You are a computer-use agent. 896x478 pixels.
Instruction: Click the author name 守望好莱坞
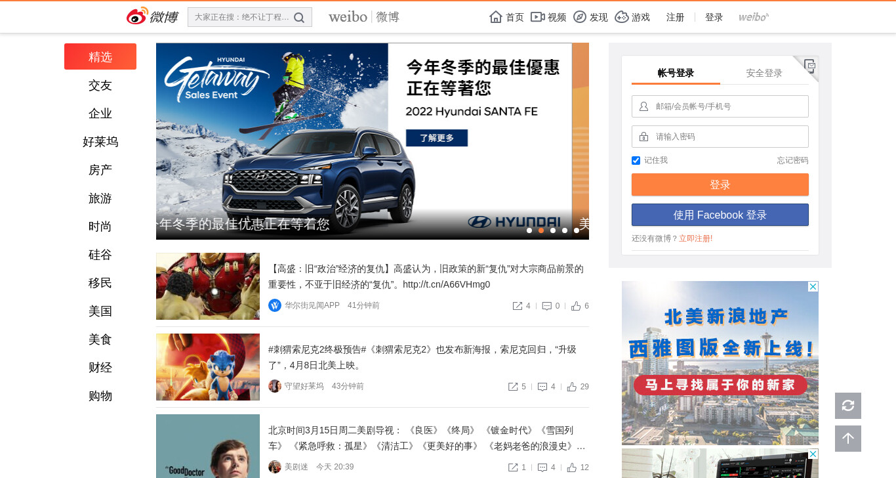point(304,386)
